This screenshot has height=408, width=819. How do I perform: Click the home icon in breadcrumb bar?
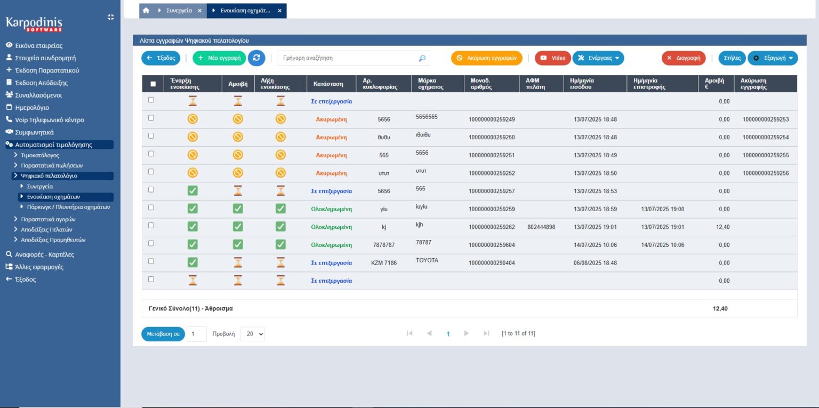(146, 10)
